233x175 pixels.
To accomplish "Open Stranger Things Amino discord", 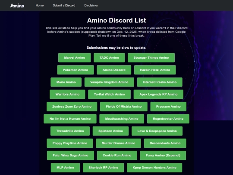I will (151, 58).
